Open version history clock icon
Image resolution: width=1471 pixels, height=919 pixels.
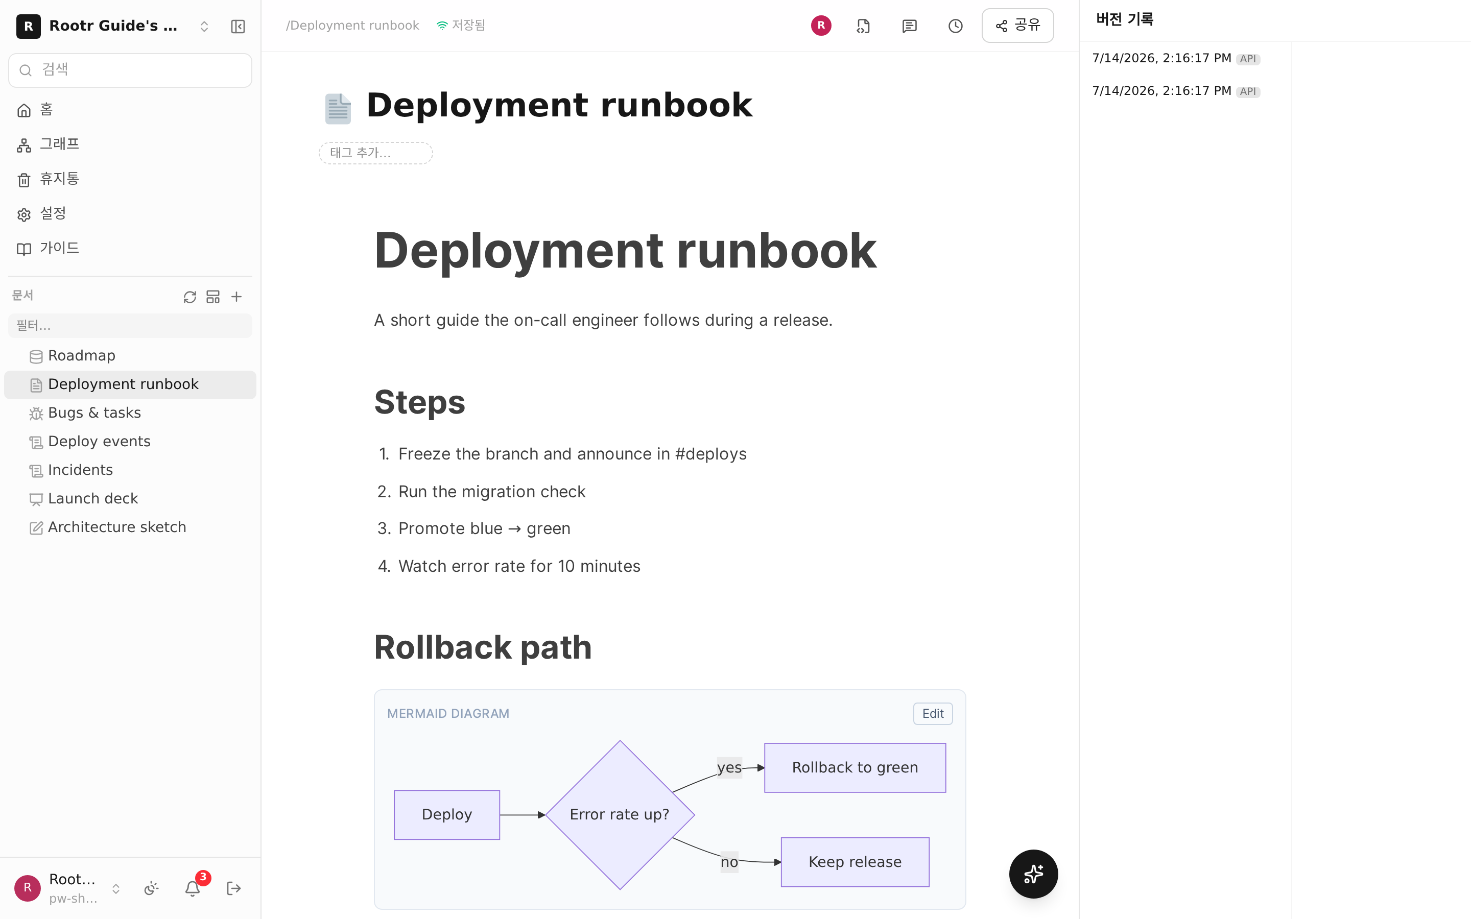point(955,26)
